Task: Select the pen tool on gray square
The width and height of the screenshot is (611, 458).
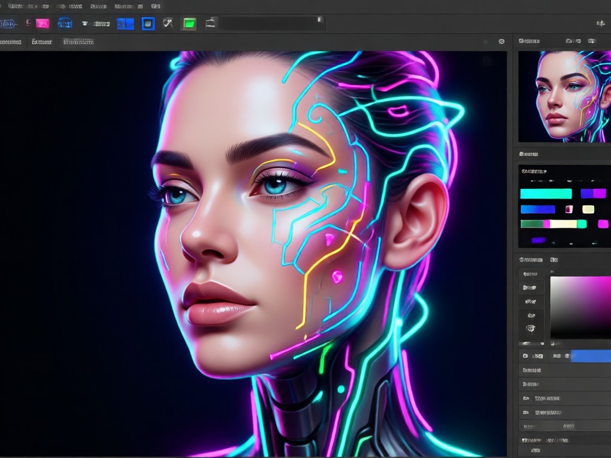Action: point(168,23)
